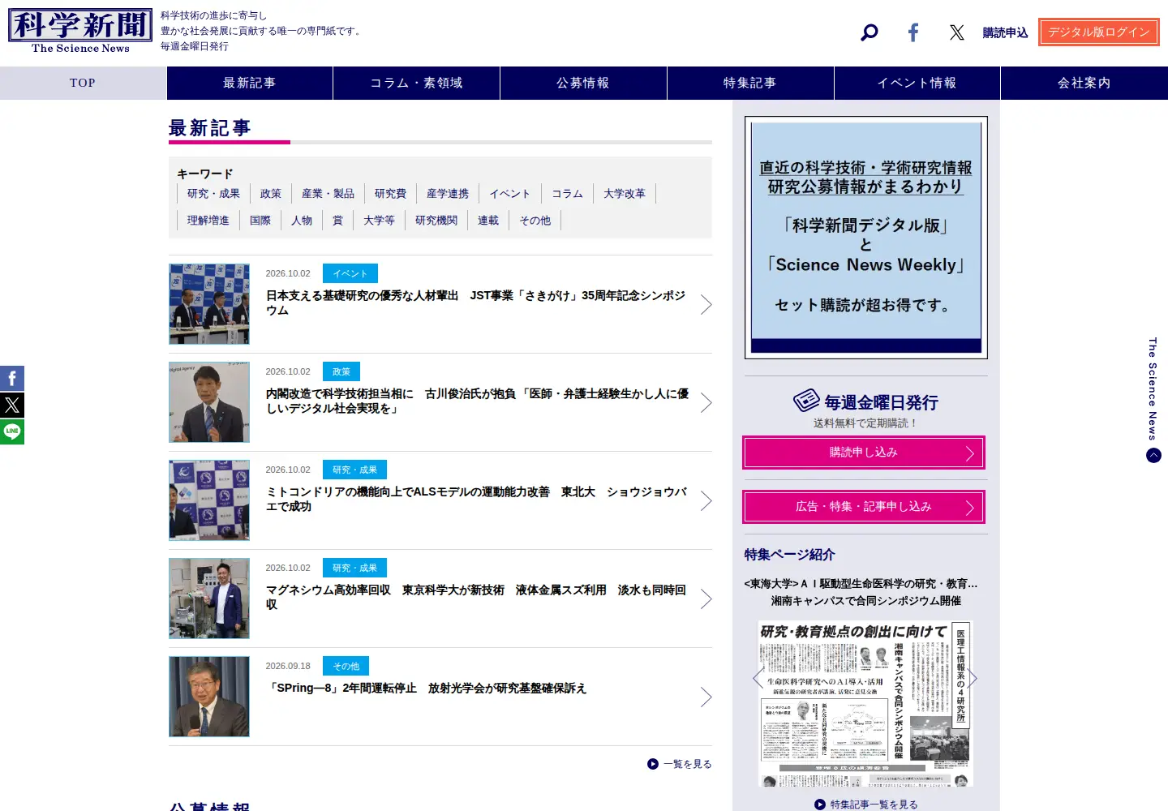
Task: Show next slide in 特集ページ carousel
Action: click(x=973, y=679)
